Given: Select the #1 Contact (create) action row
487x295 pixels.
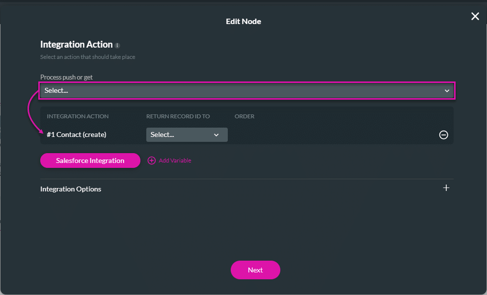Looking at the screenshot, I should [x=77, y=134].
